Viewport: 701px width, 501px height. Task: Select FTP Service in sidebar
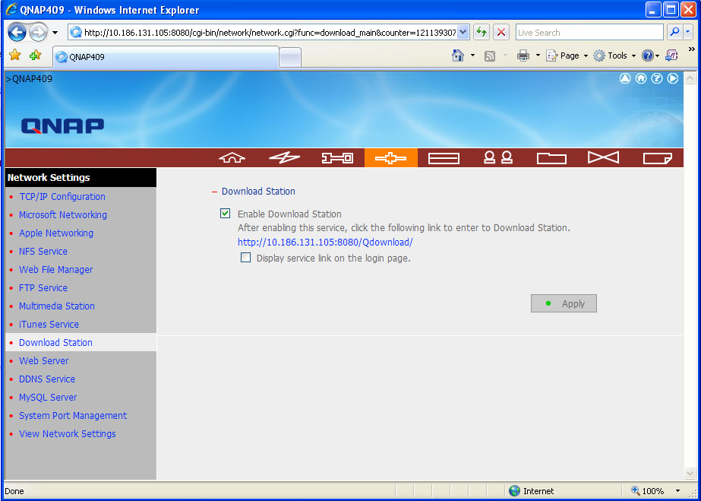click(x=43, y=287)
